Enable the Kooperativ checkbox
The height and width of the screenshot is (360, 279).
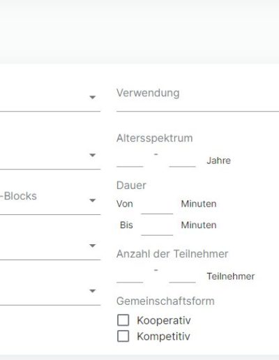click(x=123, y=320)
